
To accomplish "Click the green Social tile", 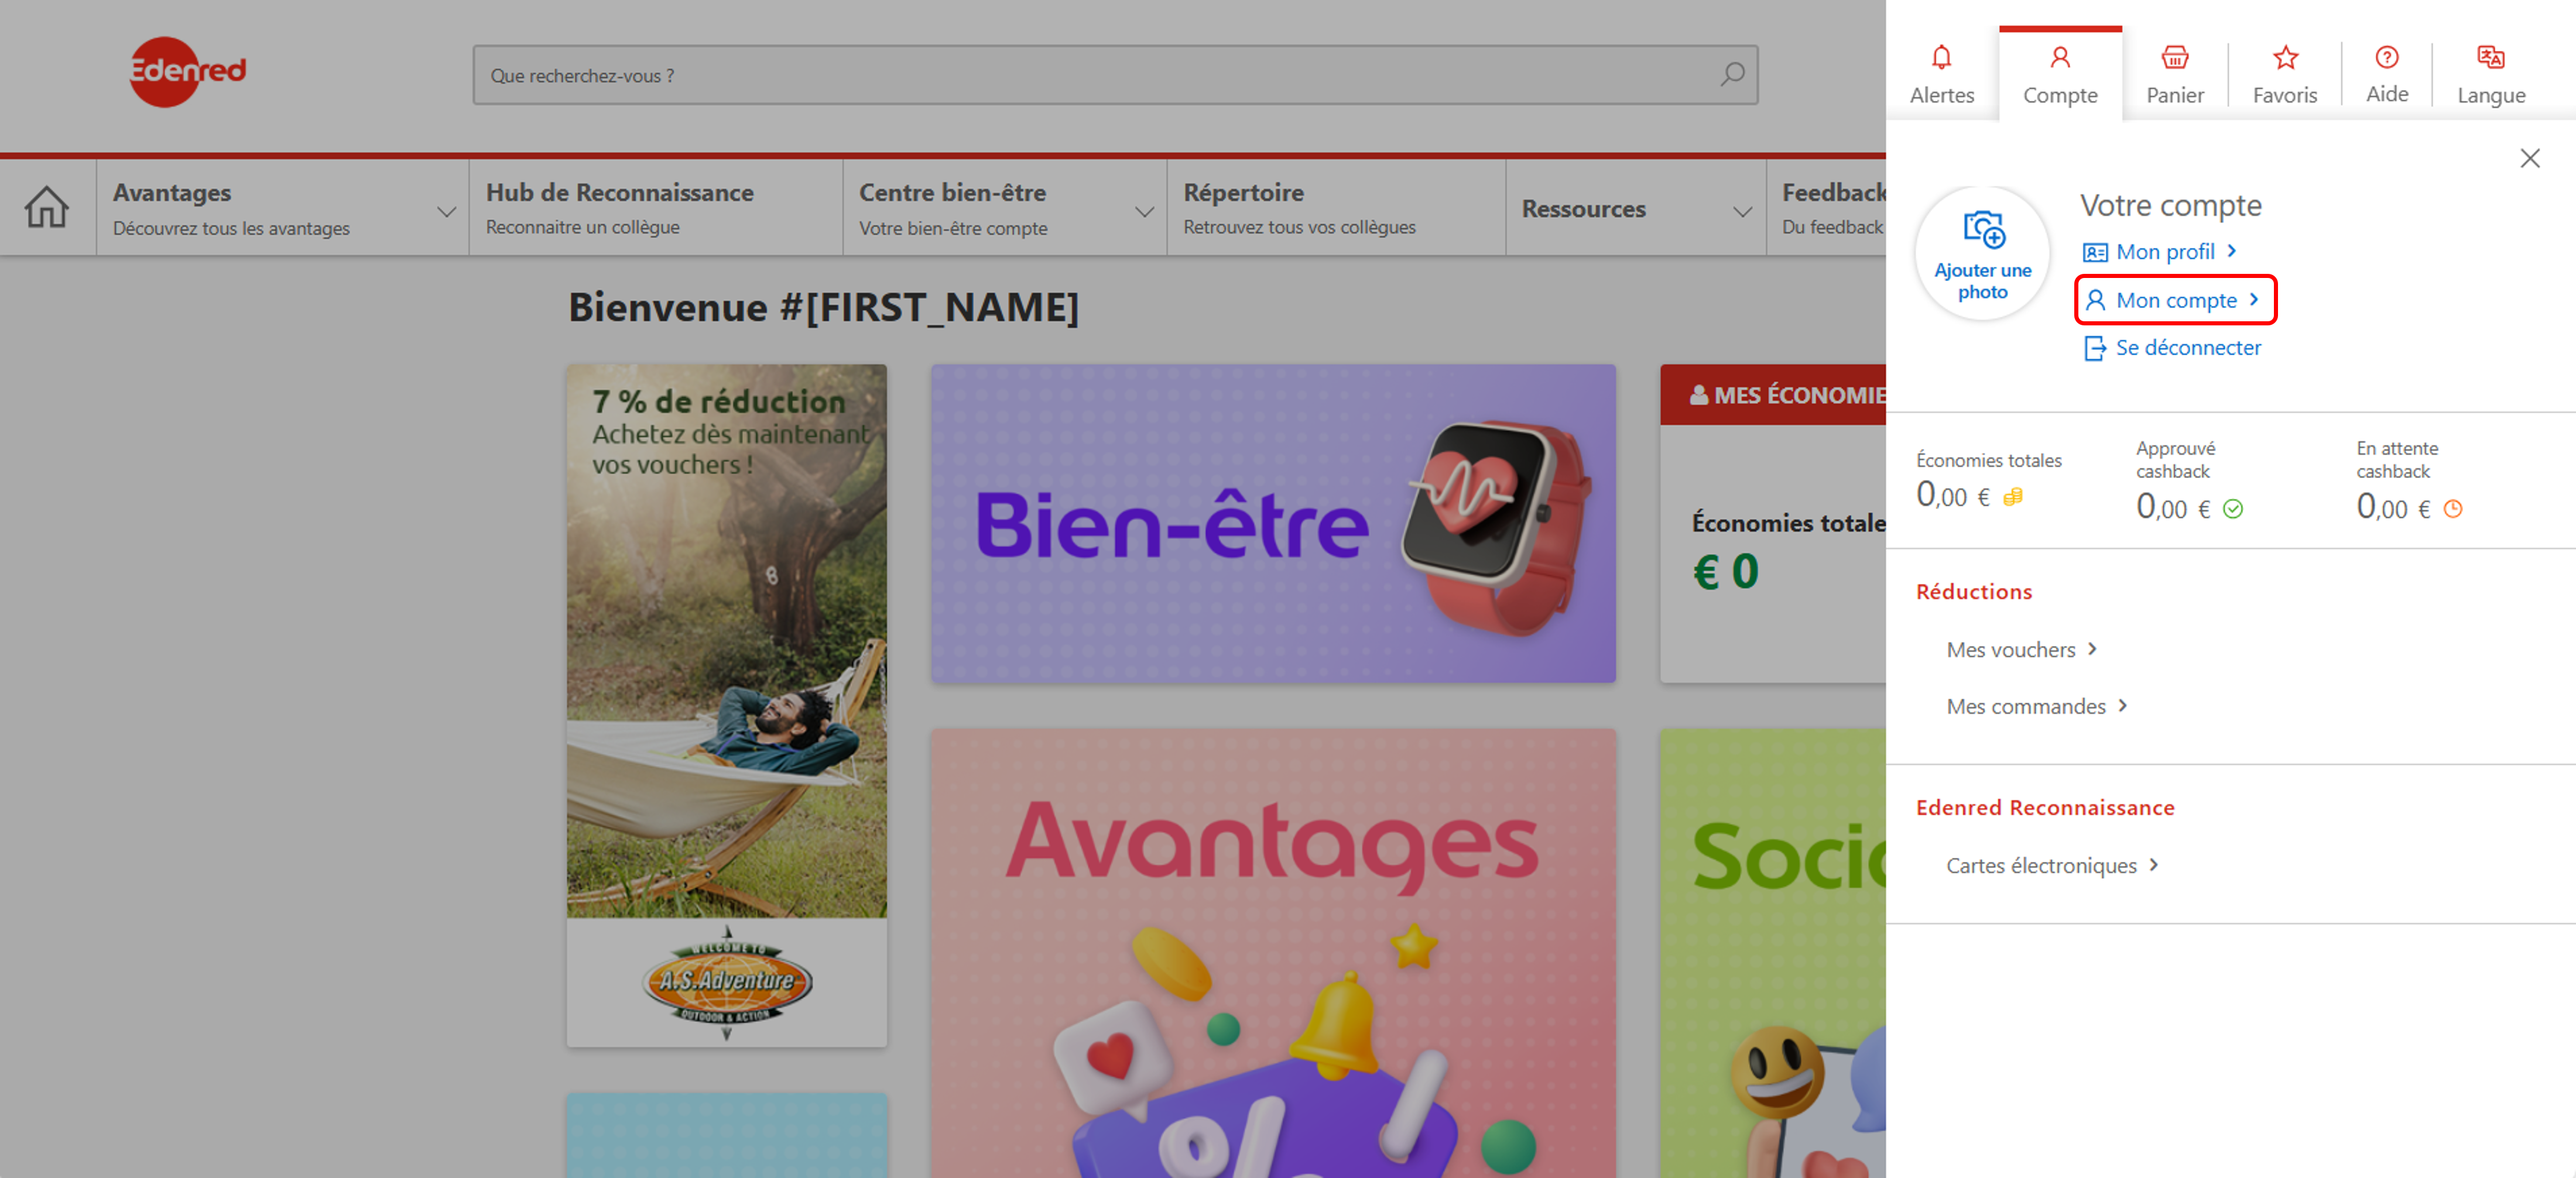I will [1773, 952].
